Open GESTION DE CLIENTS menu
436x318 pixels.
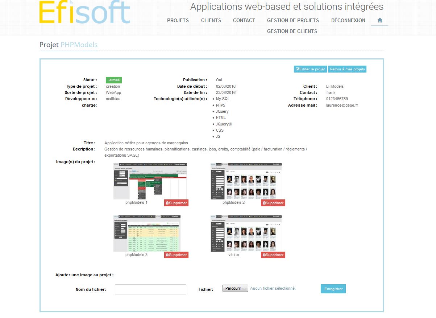pos(292,31)
